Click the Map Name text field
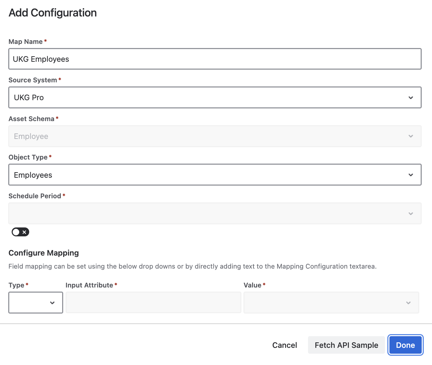Image resolution: width=432 pixels, height=365 pixels. pos(215,59)
